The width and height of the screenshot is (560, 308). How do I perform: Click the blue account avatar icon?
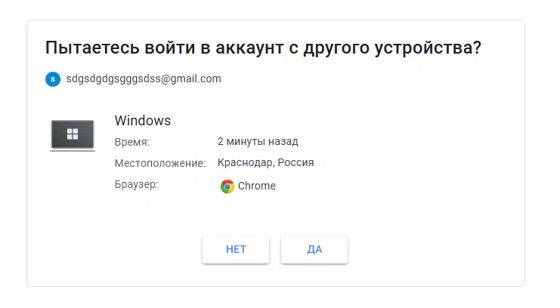(x=53, y=79)
